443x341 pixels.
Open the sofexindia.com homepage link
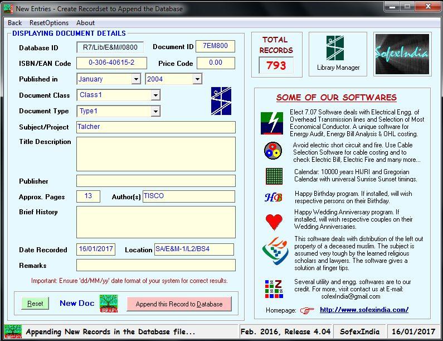[364, 310]
